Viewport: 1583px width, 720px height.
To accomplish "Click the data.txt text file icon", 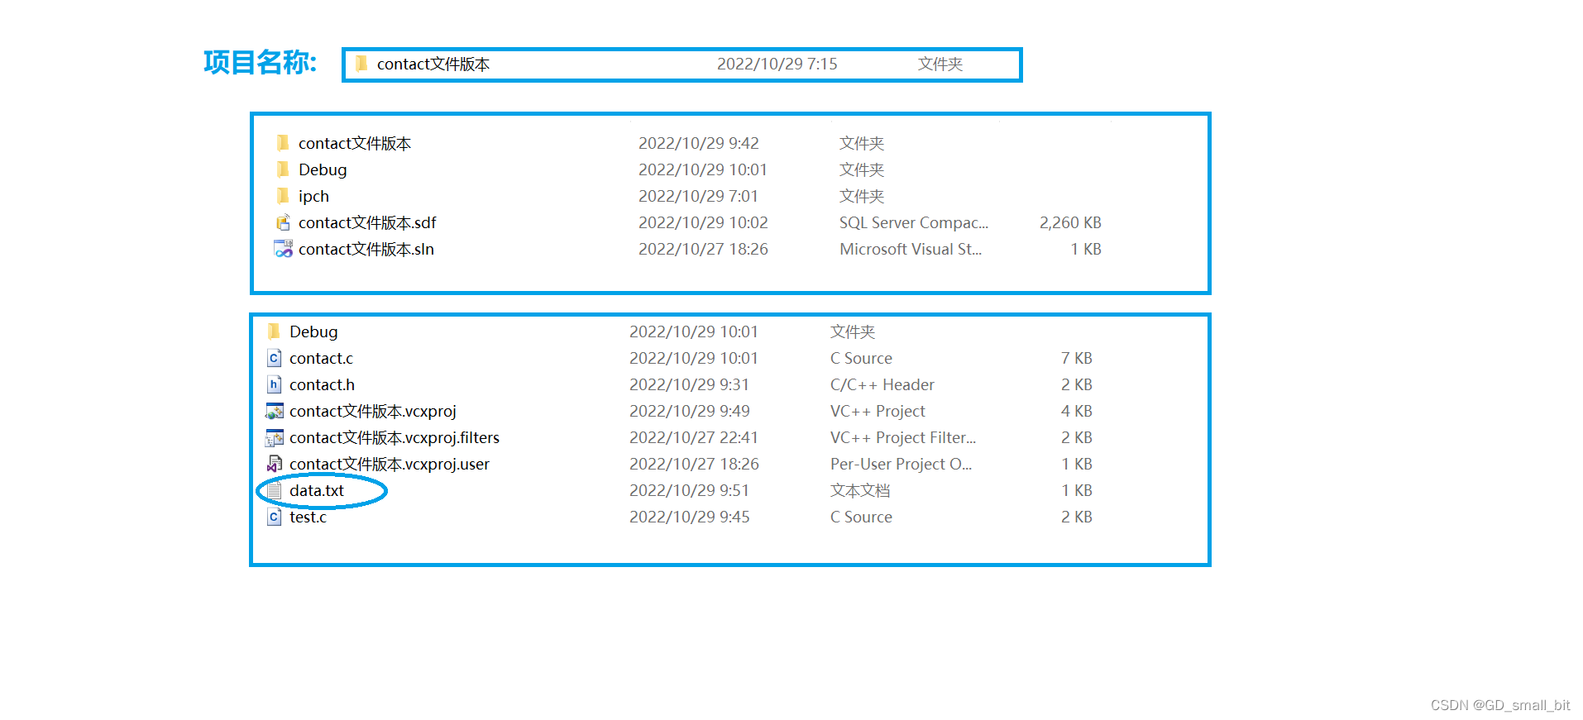I will (274, 490).
